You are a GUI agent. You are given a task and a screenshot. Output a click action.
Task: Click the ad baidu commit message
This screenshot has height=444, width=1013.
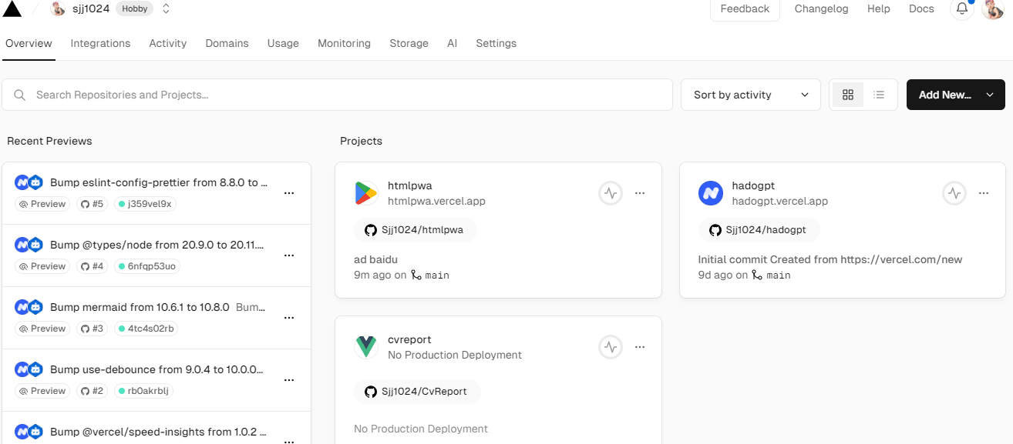tap(375, 259)
